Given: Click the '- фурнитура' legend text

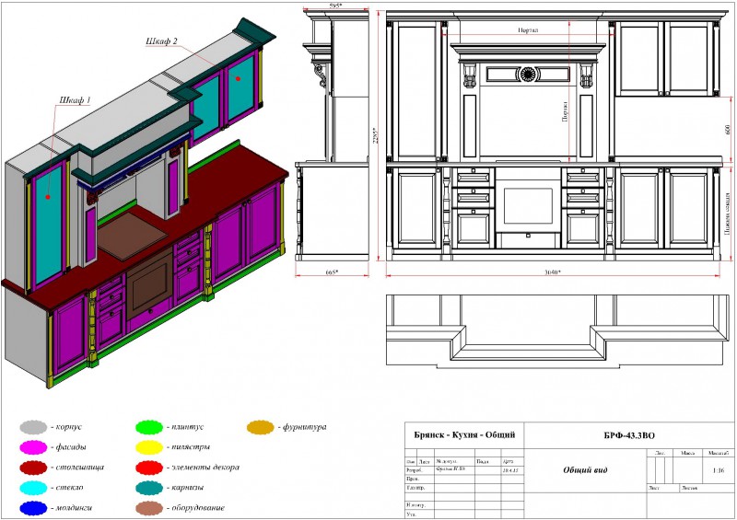Looking at the screenshot, I should point(302,427).
